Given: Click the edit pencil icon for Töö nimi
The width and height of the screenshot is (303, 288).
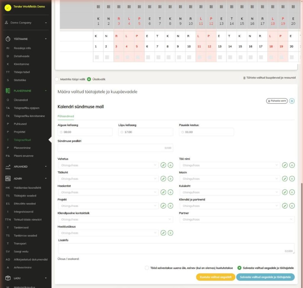Looking at the screenshot, I should click(x=285, y=165).
